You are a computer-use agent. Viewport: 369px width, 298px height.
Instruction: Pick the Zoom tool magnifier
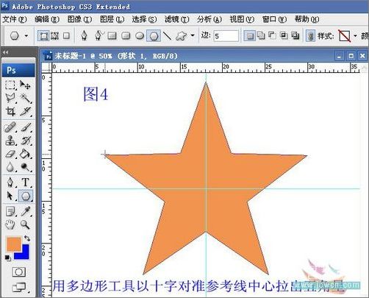(25, 224)
